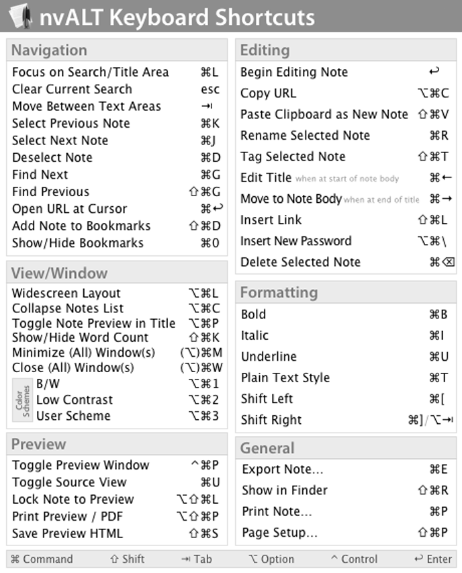The height and width of the screenshot is (573, 462).
Task: Click the Option key symbol in the legend
Action: (252, 559)
